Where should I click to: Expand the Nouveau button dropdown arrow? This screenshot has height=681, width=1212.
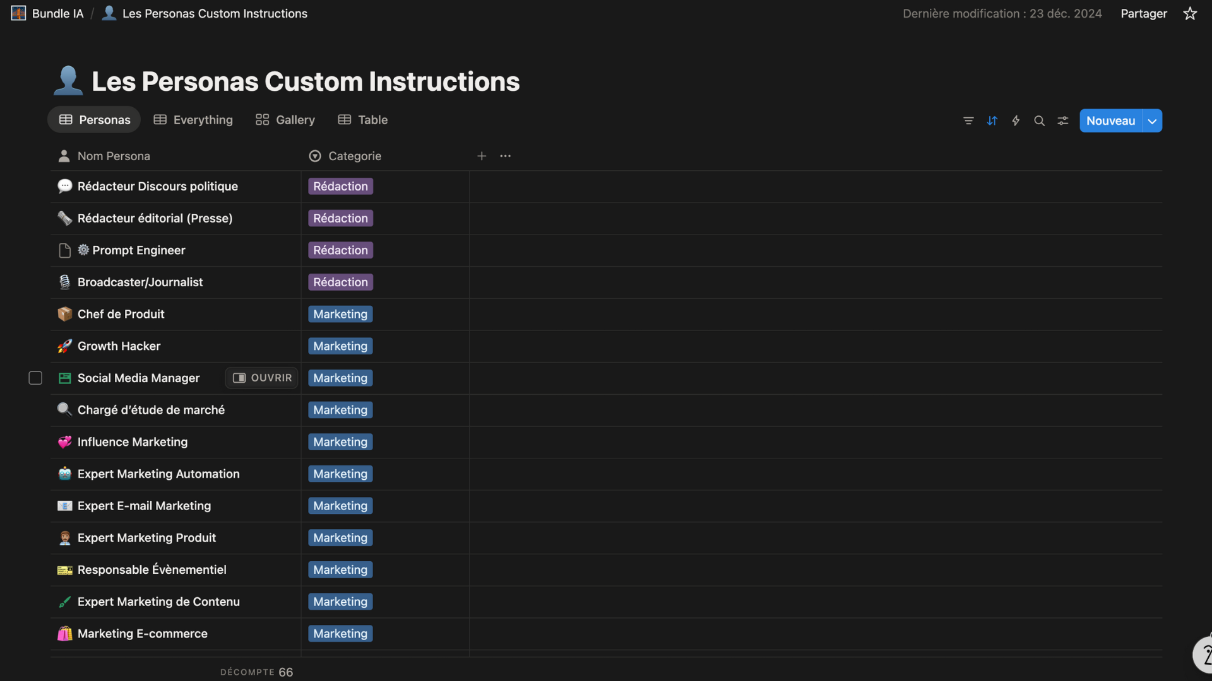[1152, 120]
